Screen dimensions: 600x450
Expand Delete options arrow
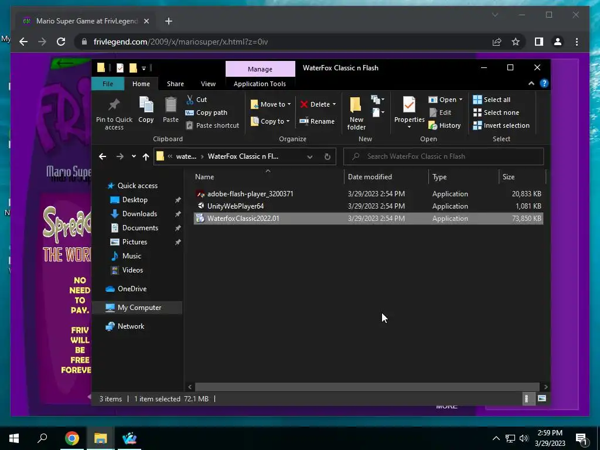click(x=334, y=104)
